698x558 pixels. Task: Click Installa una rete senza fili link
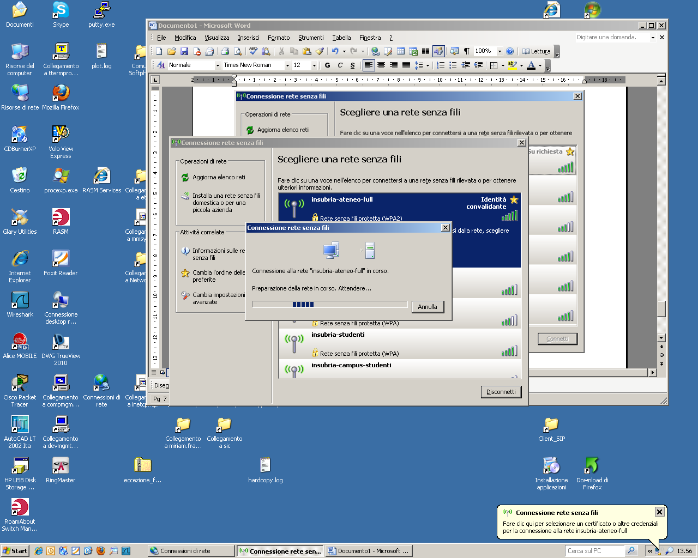click(x=226, y=203)
